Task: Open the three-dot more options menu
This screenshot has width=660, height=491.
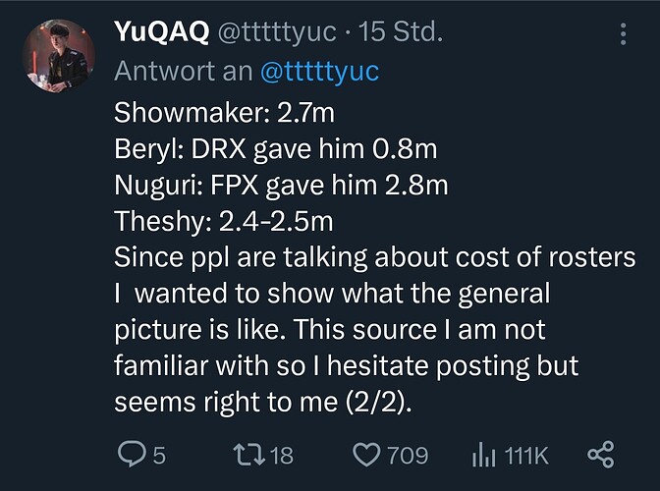Action: (624, 34)
